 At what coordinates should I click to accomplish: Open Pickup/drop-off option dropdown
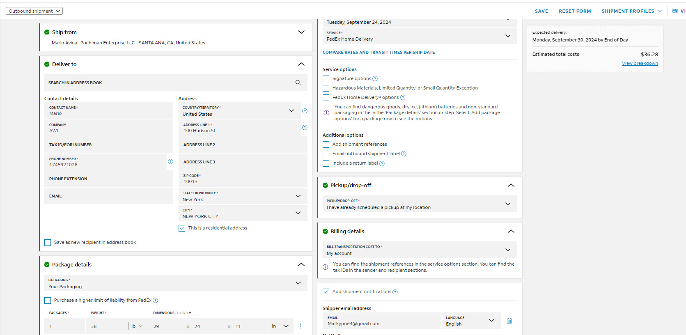click(x=420, y=204)
